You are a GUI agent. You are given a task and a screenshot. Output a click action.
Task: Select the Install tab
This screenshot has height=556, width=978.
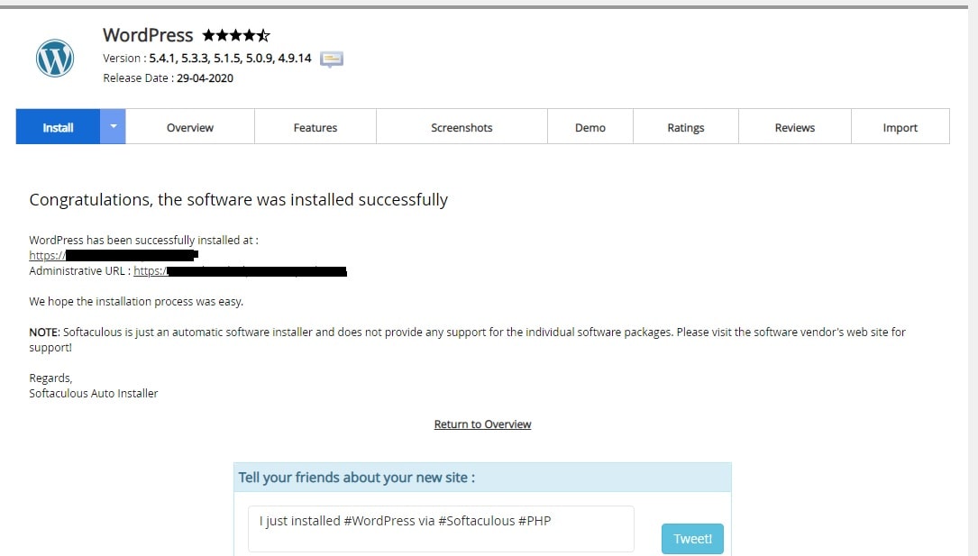tap(58, 126)
